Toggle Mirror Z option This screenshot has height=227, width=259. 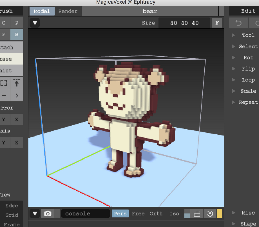tap(17, 119)
